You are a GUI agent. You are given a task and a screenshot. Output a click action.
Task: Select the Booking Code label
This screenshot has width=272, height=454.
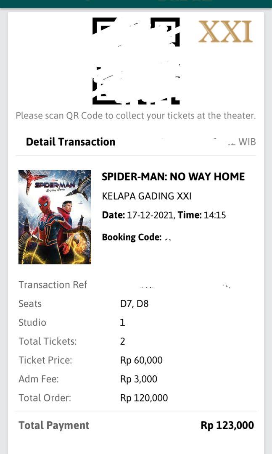click(132, 237)
